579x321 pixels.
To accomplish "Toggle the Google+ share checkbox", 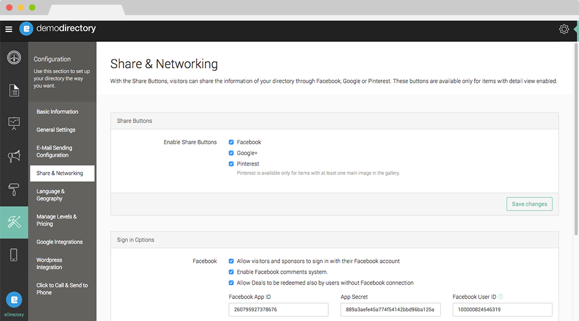I will (231, 153).
